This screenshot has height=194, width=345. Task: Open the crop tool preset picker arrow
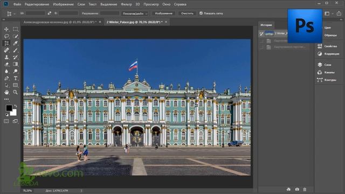tap(15, 14)
